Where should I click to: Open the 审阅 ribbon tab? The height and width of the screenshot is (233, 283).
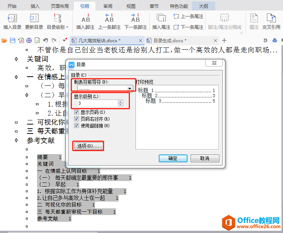(x=108, y=6)
